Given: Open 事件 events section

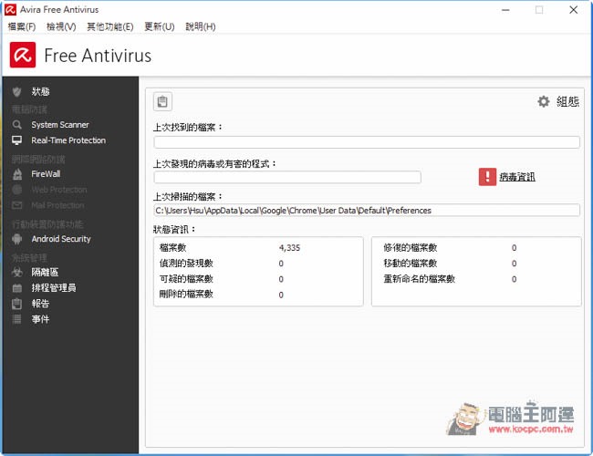Looking at the screenshot, I should point(40,319).
